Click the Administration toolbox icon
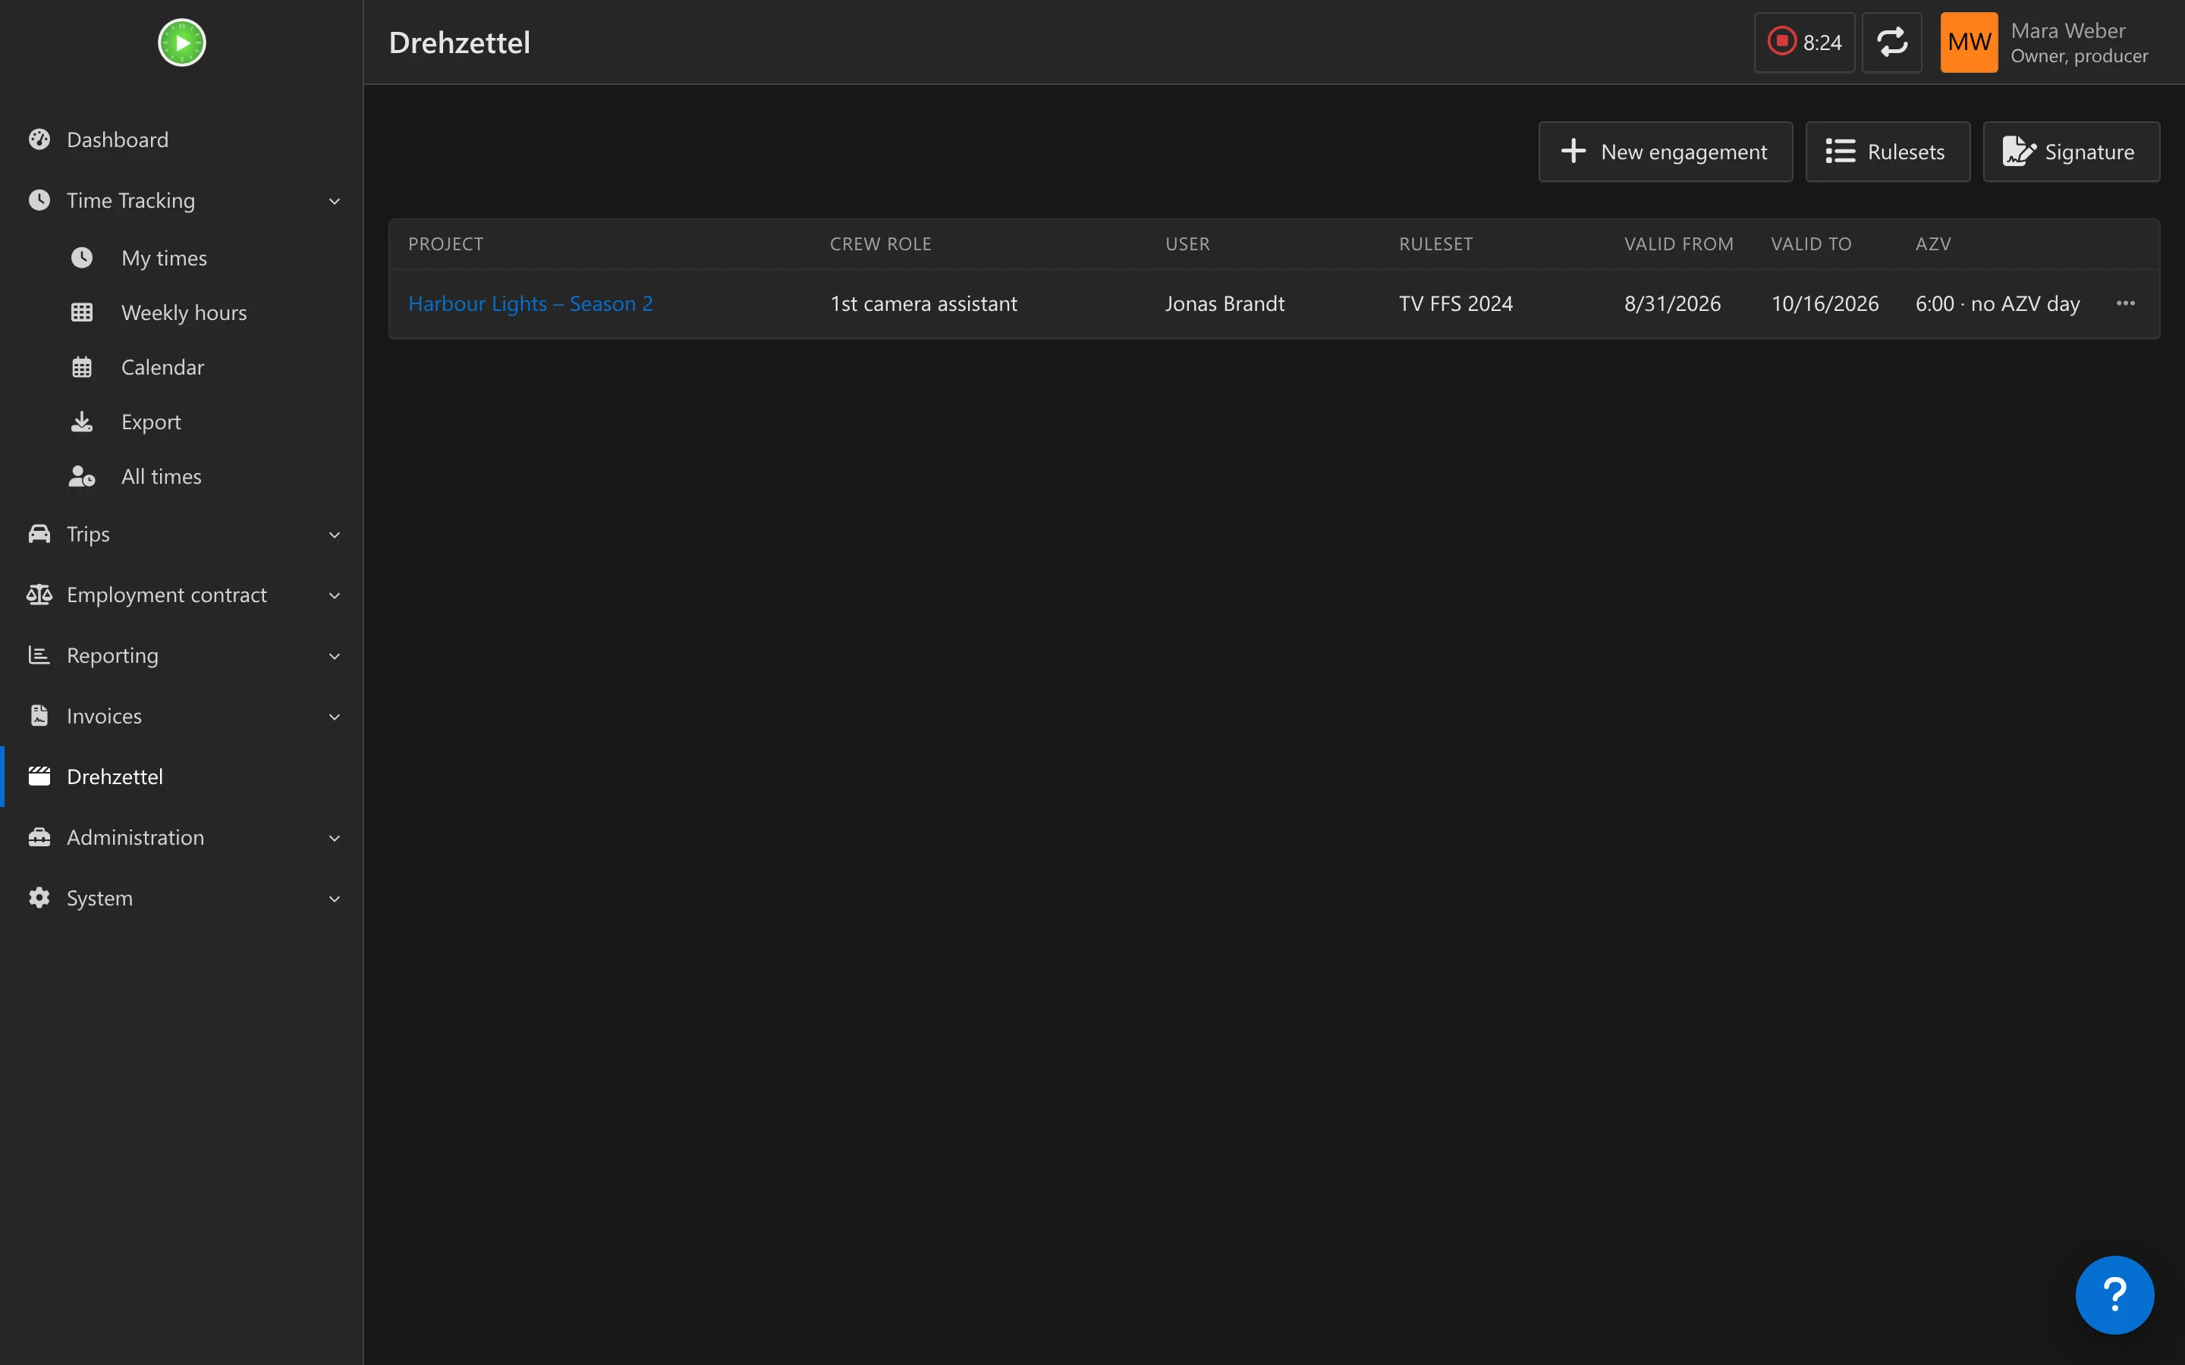This screenshot has height=1365, width=2185. click(x=39, y=837)
